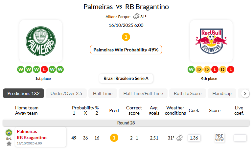Select the Predictions 1X2 tab
The width and height of the screenshot is (252, 150).
pyautogui.click(x=24, y=93)
